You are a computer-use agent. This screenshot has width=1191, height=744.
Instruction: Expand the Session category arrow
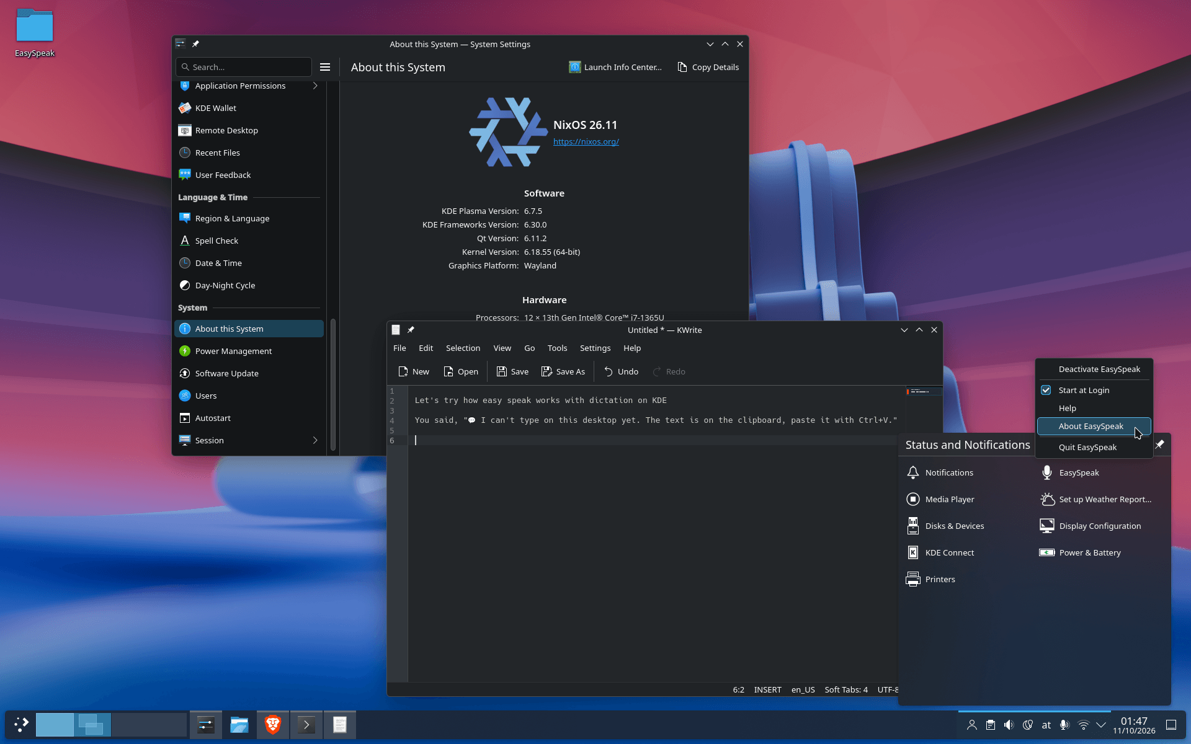[315, 440]
